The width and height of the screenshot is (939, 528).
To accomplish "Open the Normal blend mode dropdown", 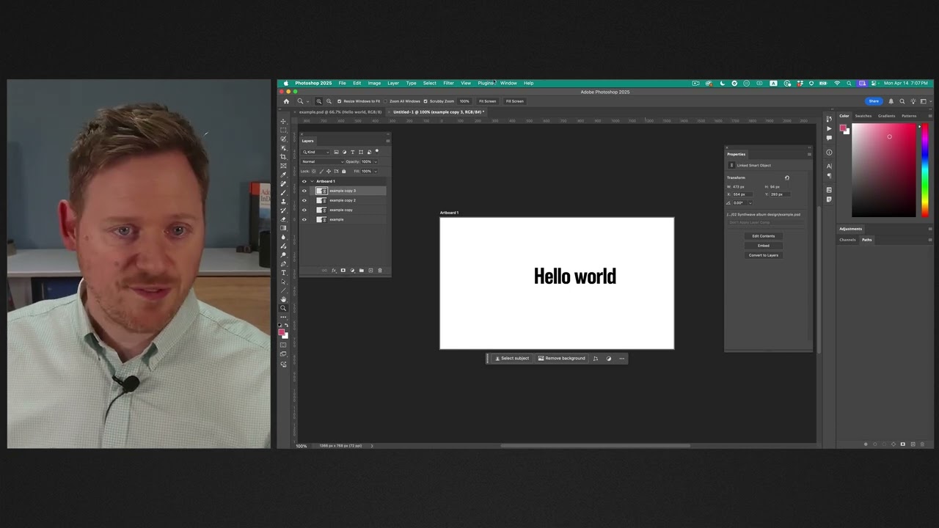I will 321,161.
